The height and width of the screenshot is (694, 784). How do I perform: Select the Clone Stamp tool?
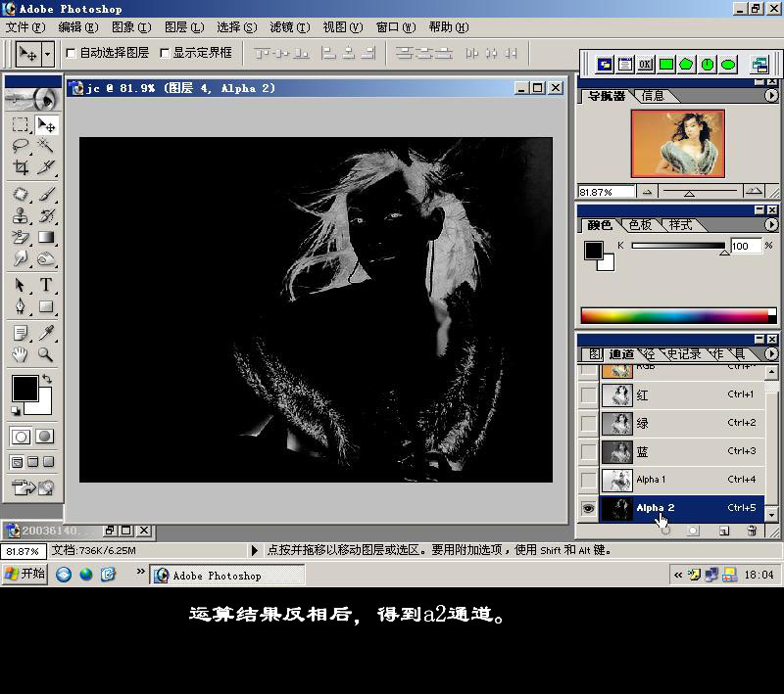(21, 215)
